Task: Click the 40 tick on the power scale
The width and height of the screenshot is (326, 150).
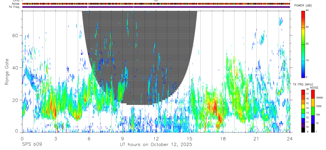Action: (307, 10)
